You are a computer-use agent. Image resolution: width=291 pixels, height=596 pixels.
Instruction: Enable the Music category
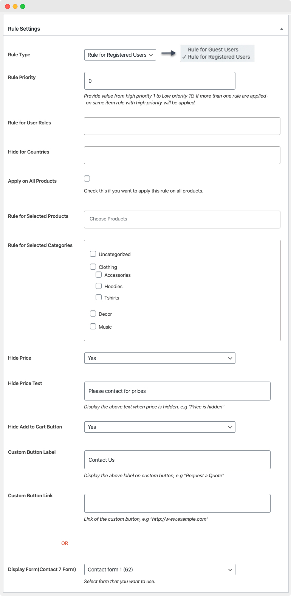(x=93, y=326)
